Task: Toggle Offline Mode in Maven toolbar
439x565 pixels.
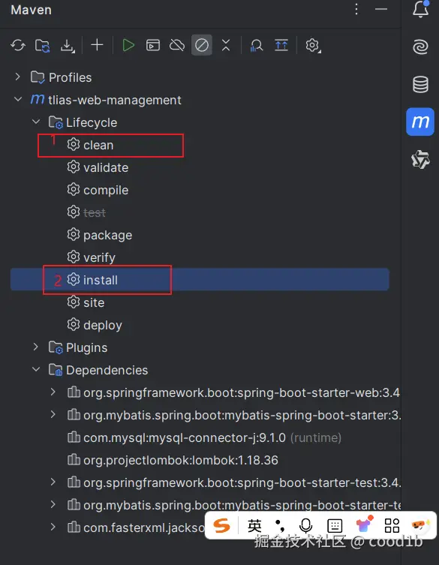Action: 177,46
